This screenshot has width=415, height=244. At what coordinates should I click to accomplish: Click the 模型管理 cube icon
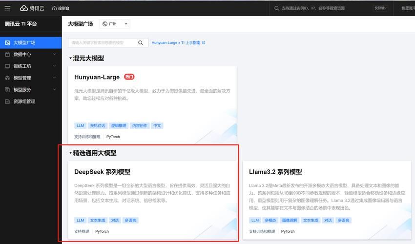[7, 78]
